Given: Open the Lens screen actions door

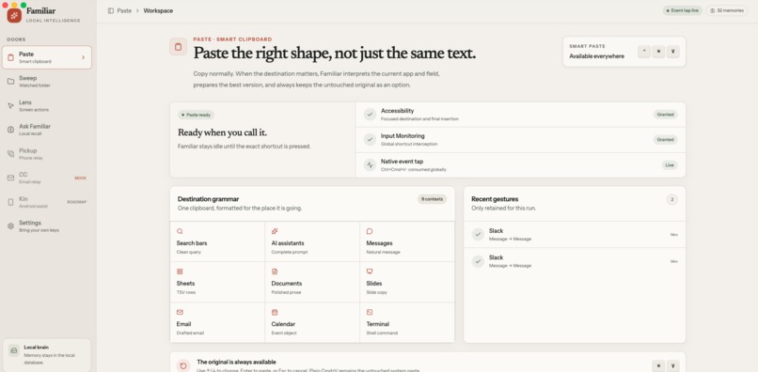Looking at the screenshot, I should 47,106.
